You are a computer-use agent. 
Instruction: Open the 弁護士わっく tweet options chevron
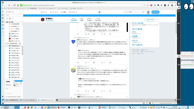click(x=127, y=97)
